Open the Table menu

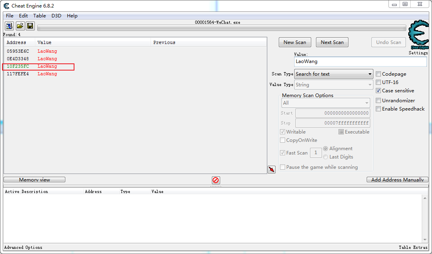pyautogui.click(x=40, y=16)
